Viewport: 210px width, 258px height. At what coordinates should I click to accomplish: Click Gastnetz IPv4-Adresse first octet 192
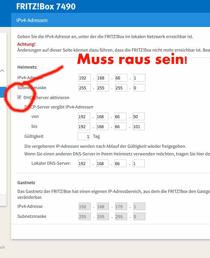(x=85, y=206)
